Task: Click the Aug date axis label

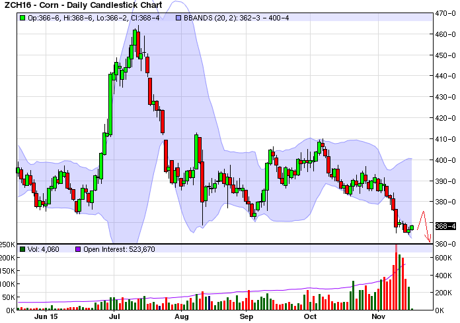Action: pos(182,316)
